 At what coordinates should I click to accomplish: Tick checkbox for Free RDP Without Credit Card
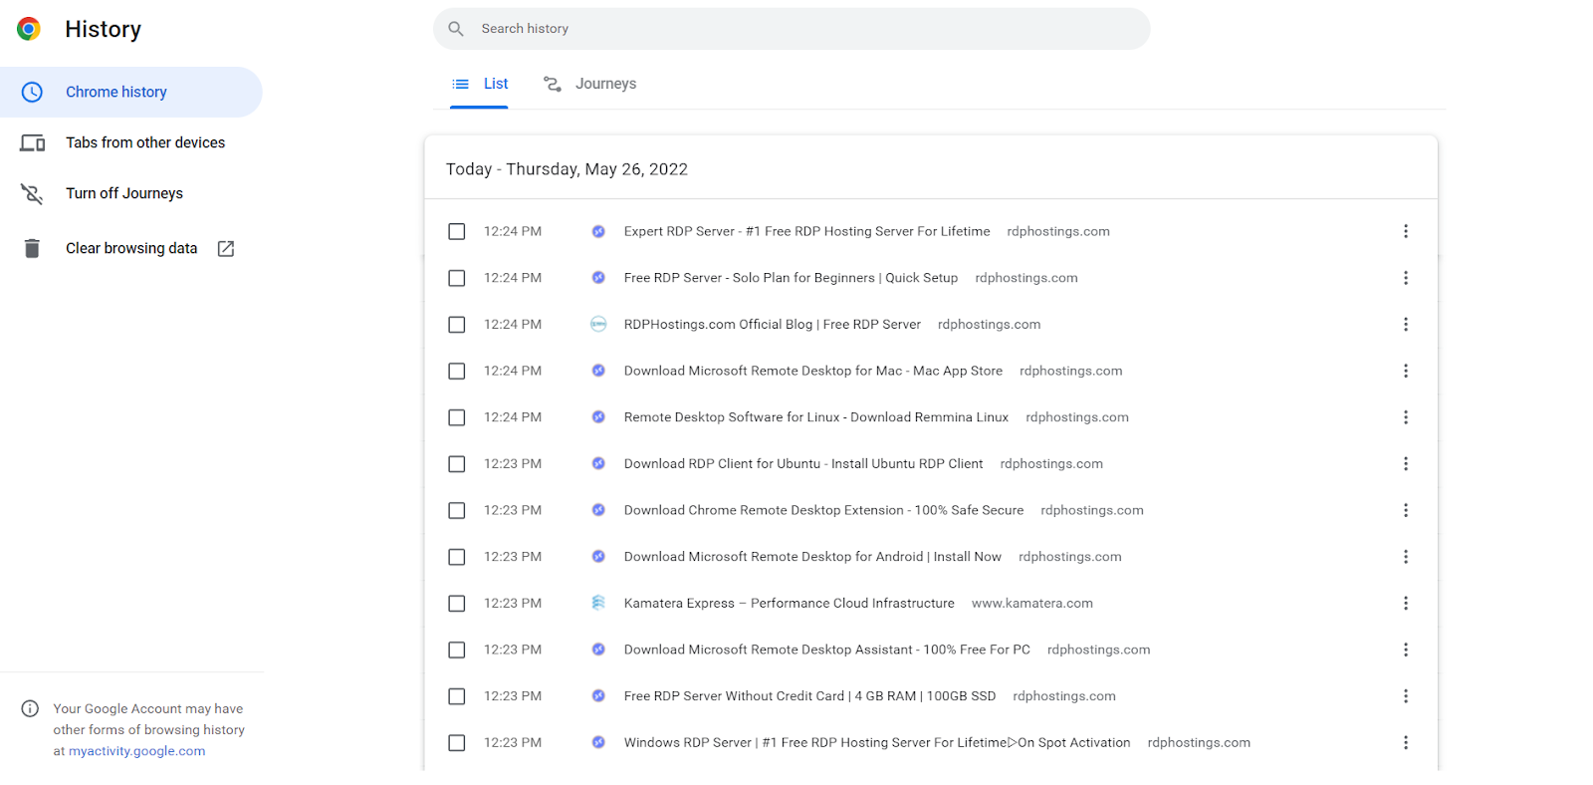click(x=457, y=696)
